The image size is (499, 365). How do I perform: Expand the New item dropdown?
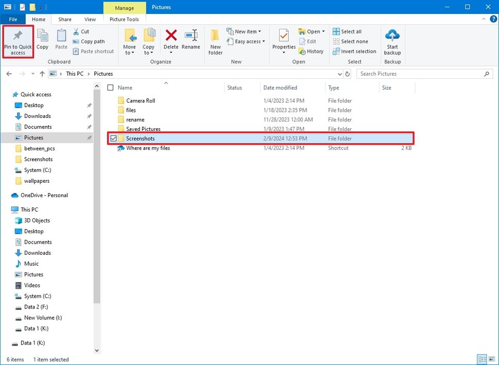coord(246,31)
